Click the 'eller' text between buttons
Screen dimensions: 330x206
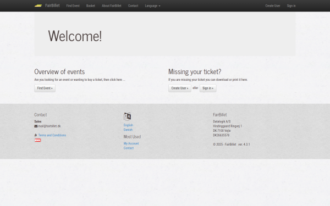pos(195,88)
